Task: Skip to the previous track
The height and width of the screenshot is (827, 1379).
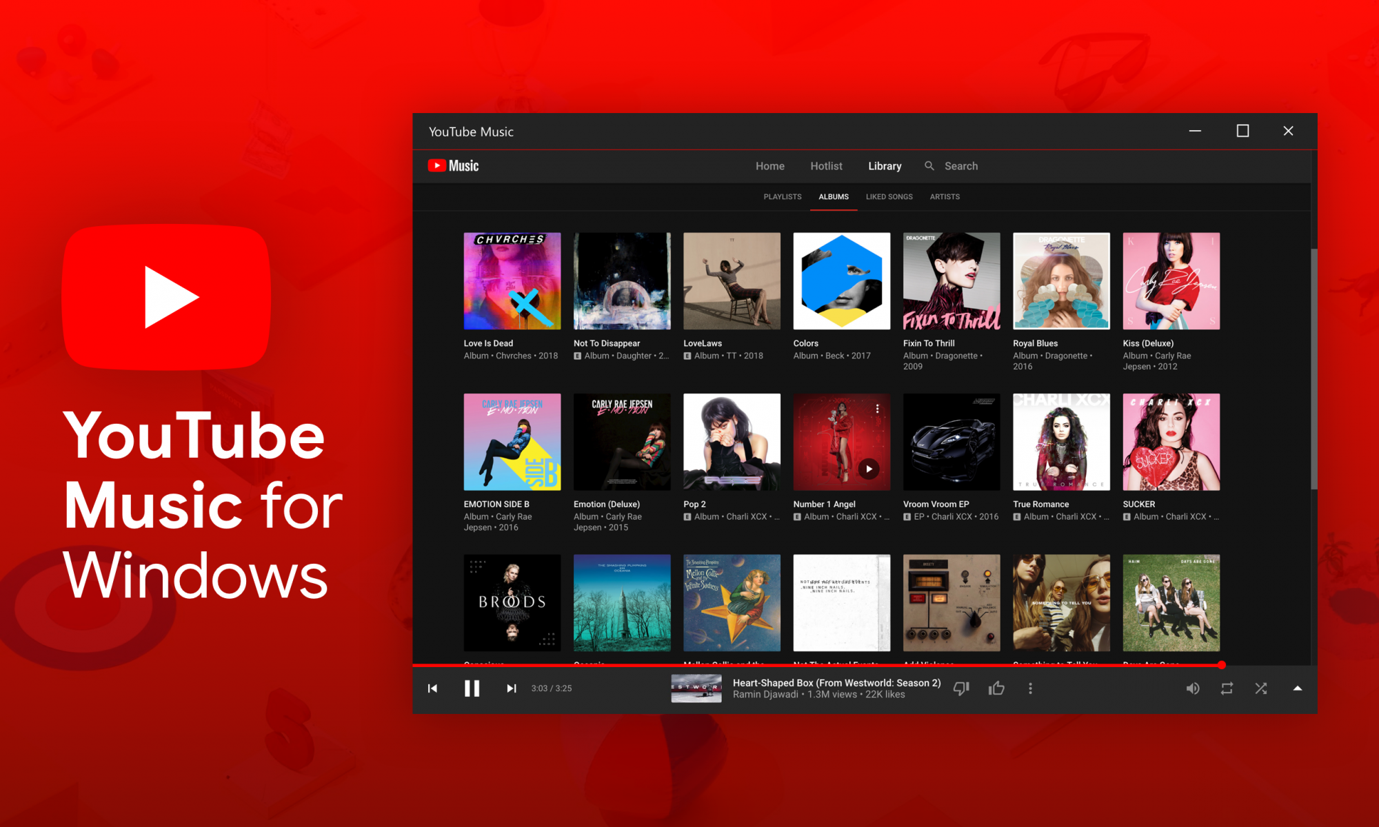Action: (x=432, y=688)
